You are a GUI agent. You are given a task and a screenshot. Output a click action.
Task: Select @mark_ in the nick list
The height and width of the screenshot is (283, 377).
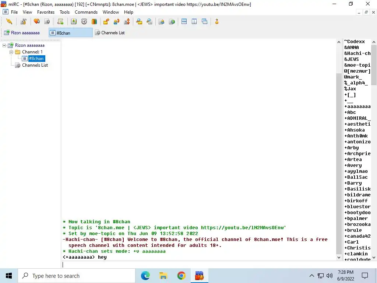pyautogui.click(x=353, y=77)
